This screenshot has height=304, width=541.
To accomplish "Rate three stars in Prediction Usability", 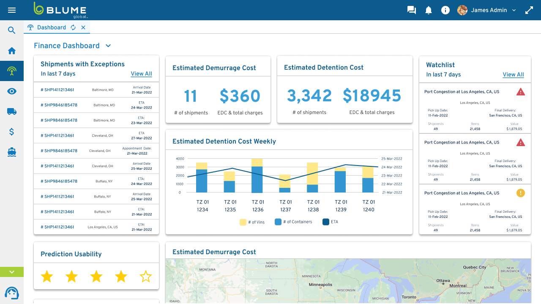I will coord(96,277).
